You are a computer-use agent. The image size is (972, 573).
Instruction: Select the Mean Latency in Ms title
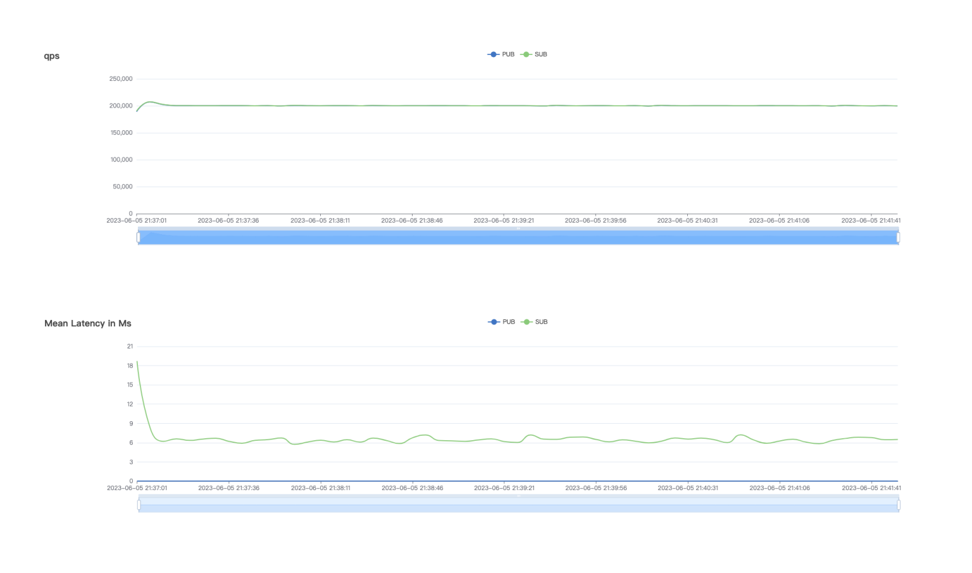87,324
